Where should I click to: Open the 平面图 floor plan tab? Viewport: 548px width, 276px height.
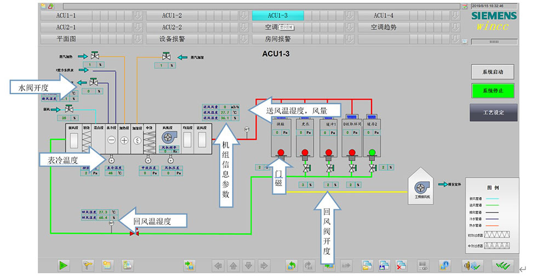click(66, 39)
